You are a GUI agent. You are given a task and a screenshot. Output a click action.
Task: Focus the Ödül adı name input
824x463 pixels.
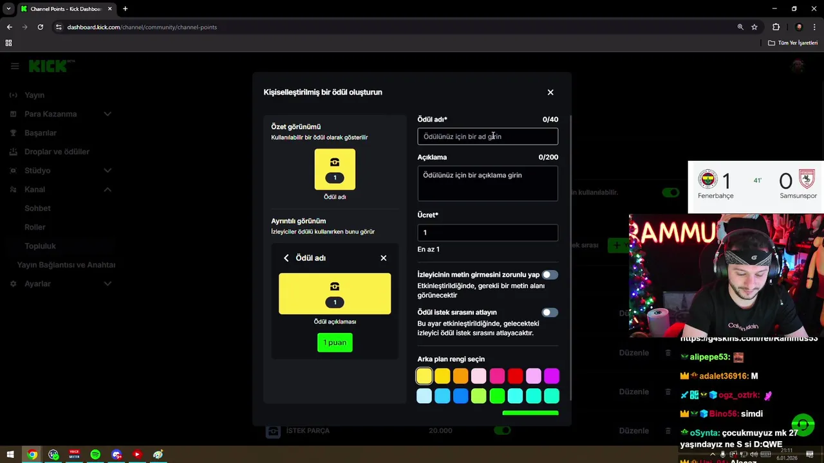(487, 136)
